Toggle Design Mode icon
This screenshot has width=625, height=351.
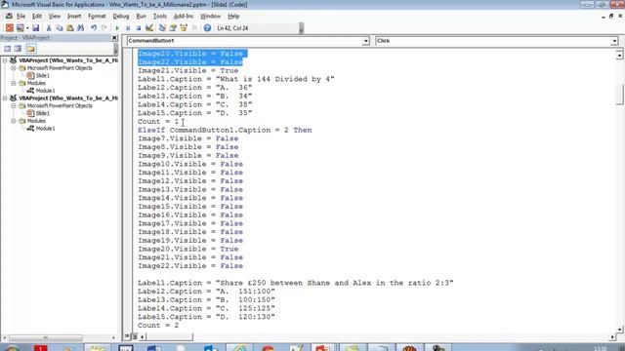(149, 28)
